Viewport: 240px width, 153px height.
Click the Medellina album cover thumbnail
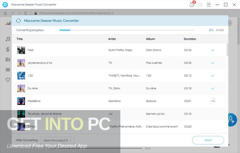click(21, 101)
